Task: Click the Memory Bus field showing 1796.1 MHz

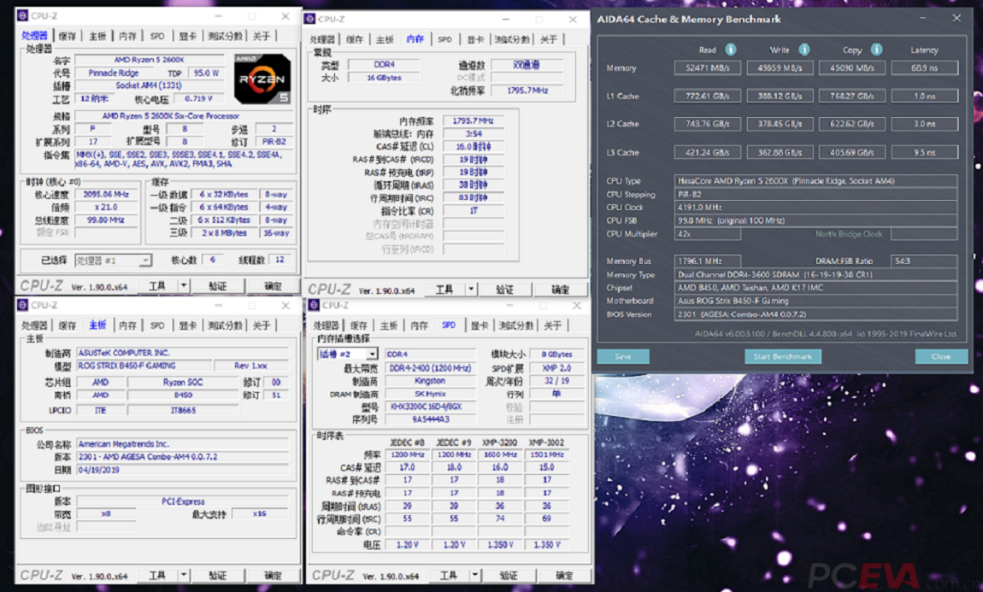Action: tap(707, 261)
